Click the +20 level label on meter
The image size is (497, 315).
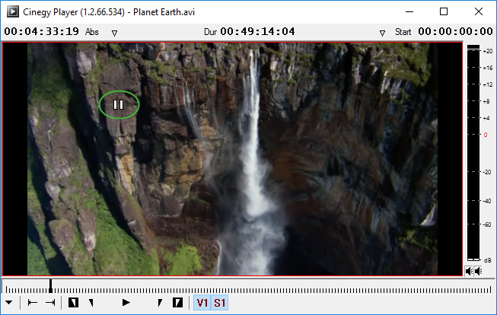(488, 51)
